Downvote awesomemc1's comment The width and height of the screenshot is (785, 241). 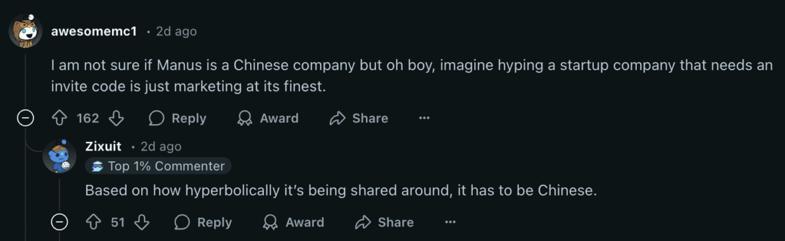116,118
